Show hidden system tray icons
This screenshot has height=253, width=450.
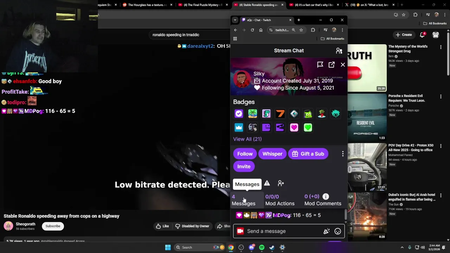(x=402, y=247)
